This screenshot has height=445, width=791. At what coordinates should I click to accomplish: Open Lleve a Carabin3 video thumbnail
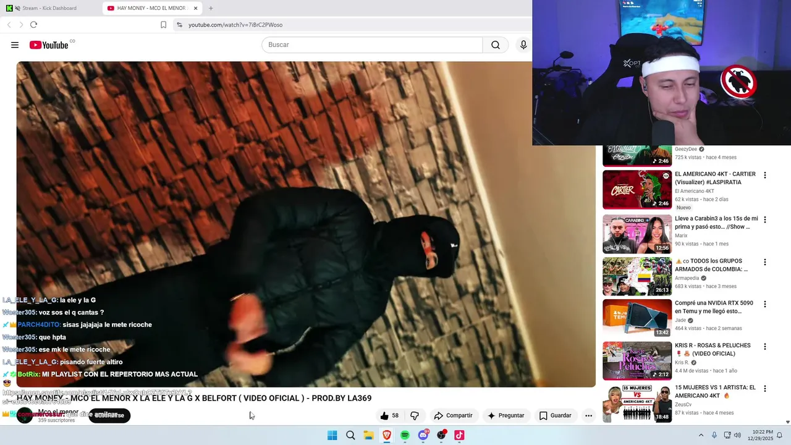(637, 234)
